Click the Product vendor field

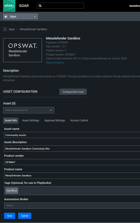tap(72, 162)
